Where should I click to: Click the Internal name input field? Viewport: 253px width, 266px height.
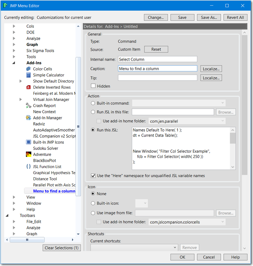pos(157,59)
